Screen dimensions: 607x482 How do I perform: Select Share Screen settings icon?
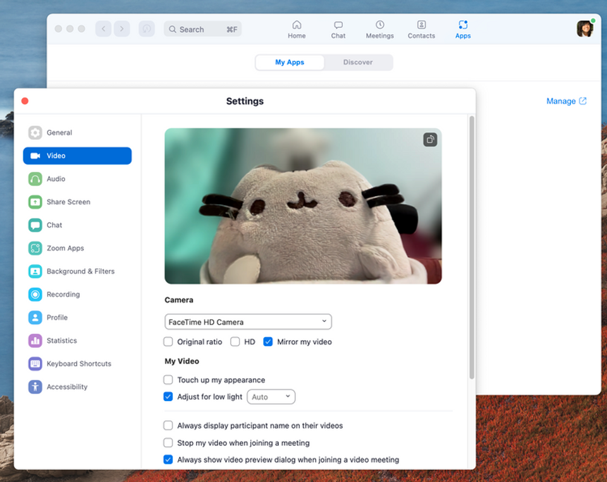point(35,202)
